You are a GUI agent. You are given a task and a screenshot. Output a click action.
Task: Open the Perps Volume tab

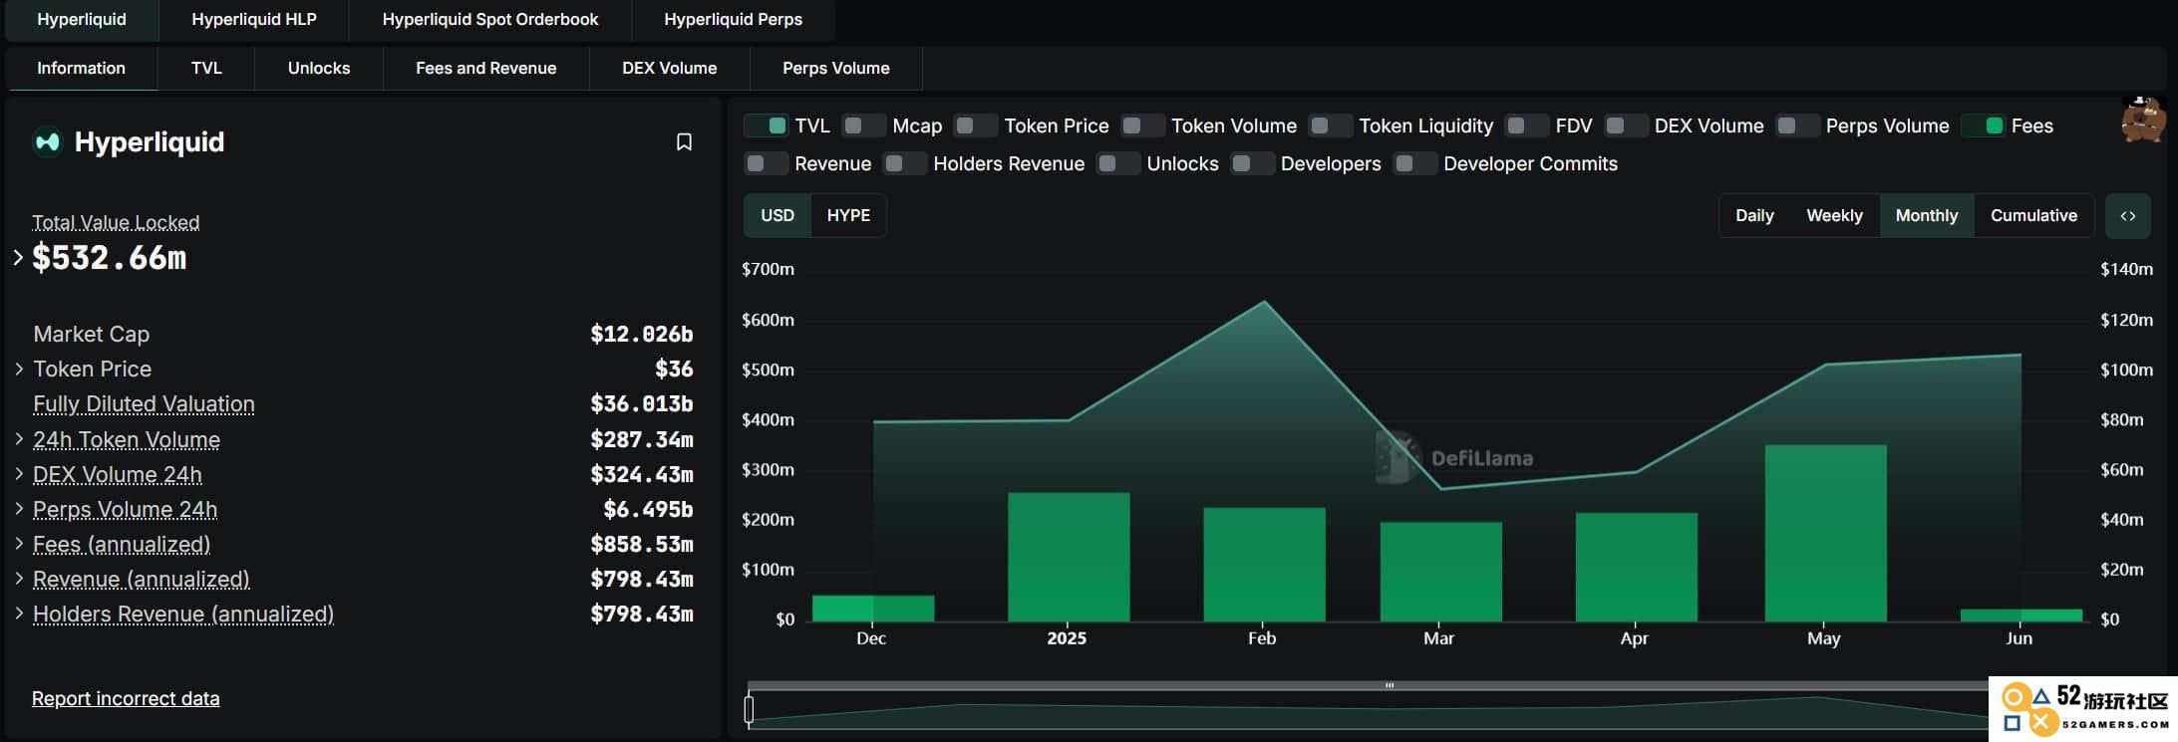pyautogui.click(x=836, y=69)
